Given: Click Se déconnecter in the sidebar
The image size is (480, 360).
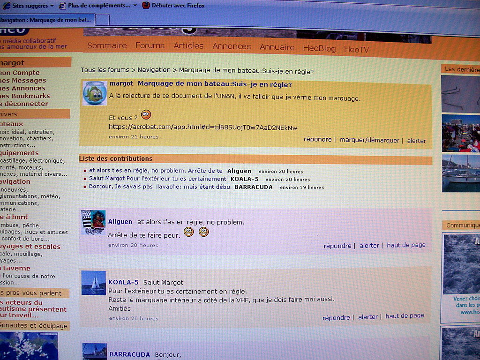Looking at the screenshot, I should 24,104.
